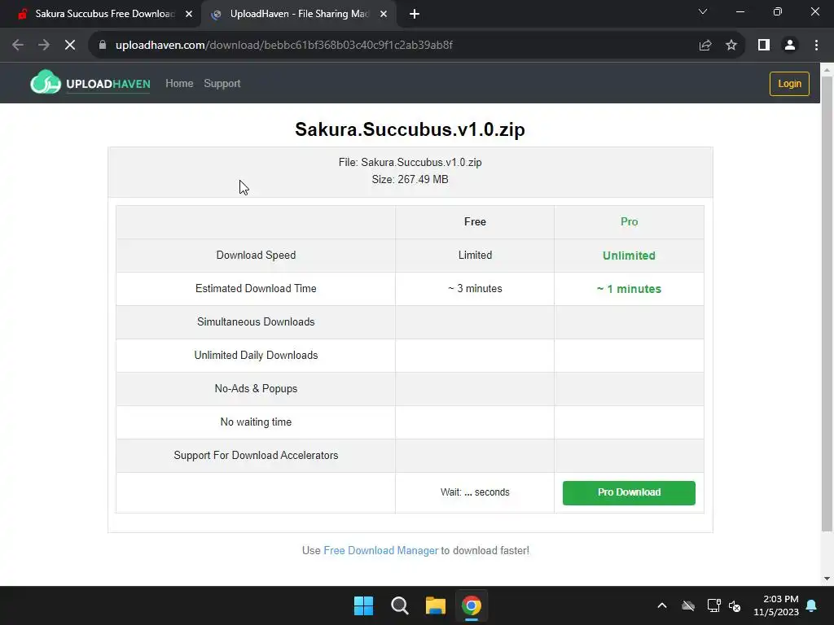Click the 'No-Ads & Popups' row label

pos(256,389)
